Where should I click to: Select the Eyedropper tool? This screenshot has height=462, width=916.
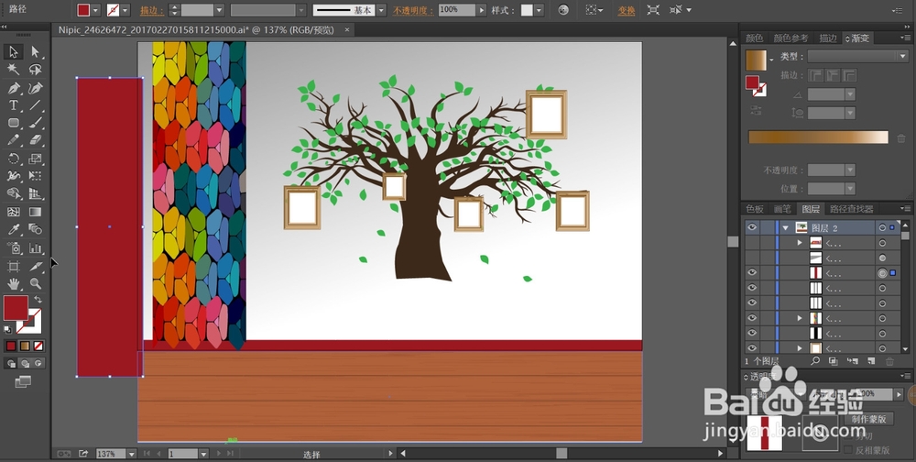(x=14, y=229)
